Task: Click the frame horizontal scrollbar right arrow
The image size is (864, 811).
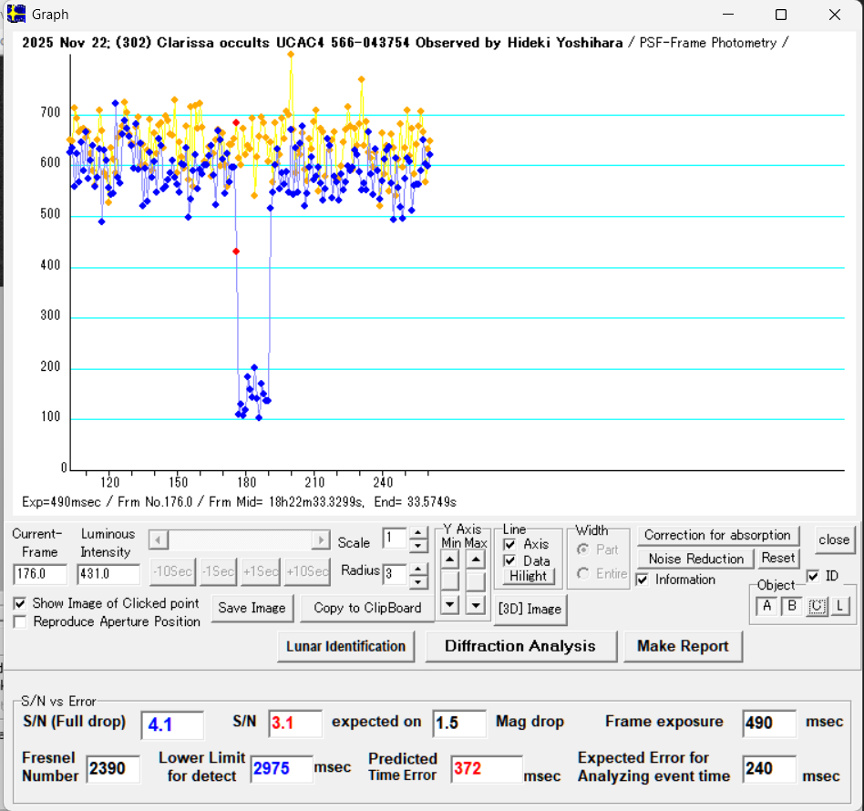Action: [320, 540]
